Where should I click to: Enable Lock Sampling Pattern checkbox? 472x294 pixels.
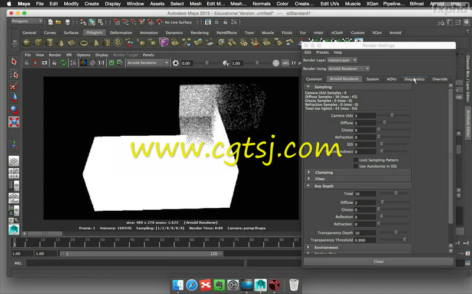pos(356,160)
